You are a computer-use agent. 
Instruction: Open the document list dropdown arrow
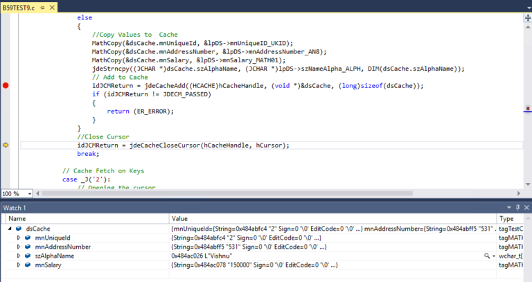tap(529, 8)
